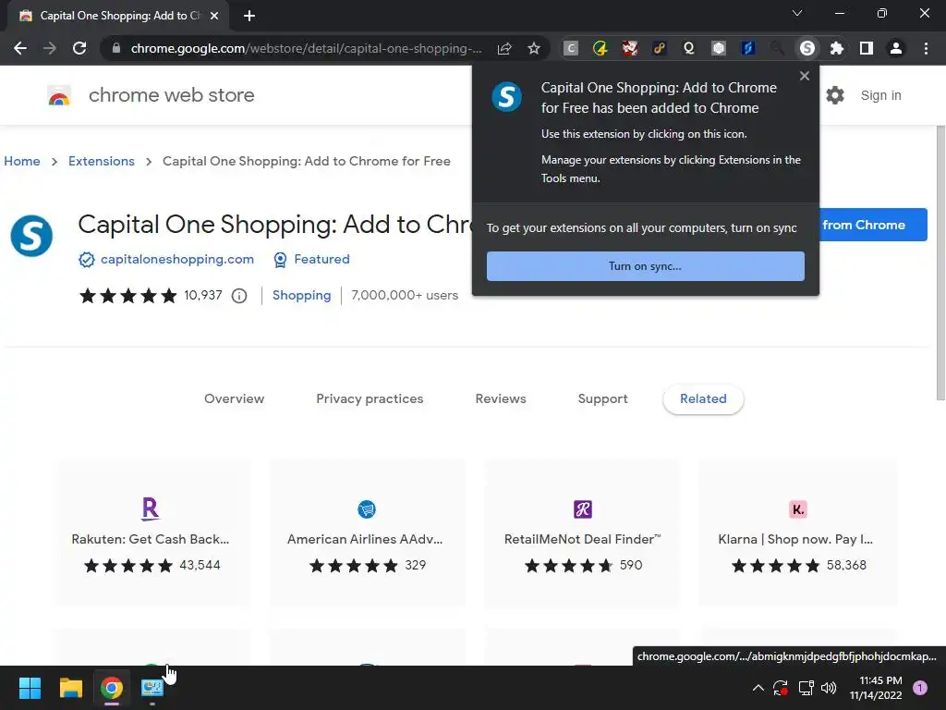Open the red-white extension icon in toolbar
This screenshot has height=710, width=946.
630,48
